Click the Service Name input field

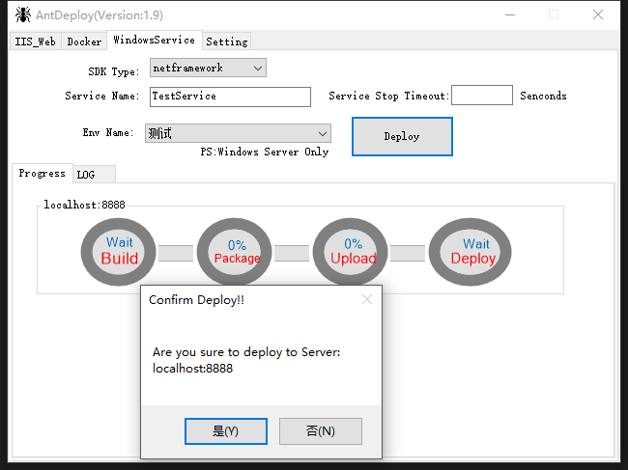tap(230, 97)
